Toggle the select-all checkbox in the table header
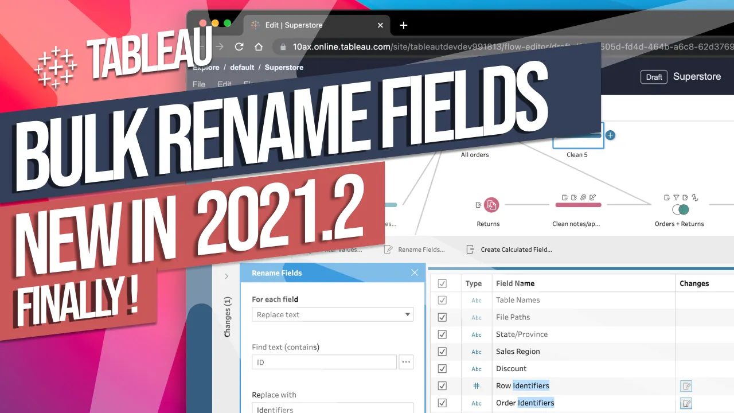 (x=442, y=283)
